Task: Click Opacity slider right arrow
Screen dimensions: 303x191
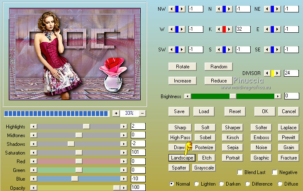Action: [124, 188]
